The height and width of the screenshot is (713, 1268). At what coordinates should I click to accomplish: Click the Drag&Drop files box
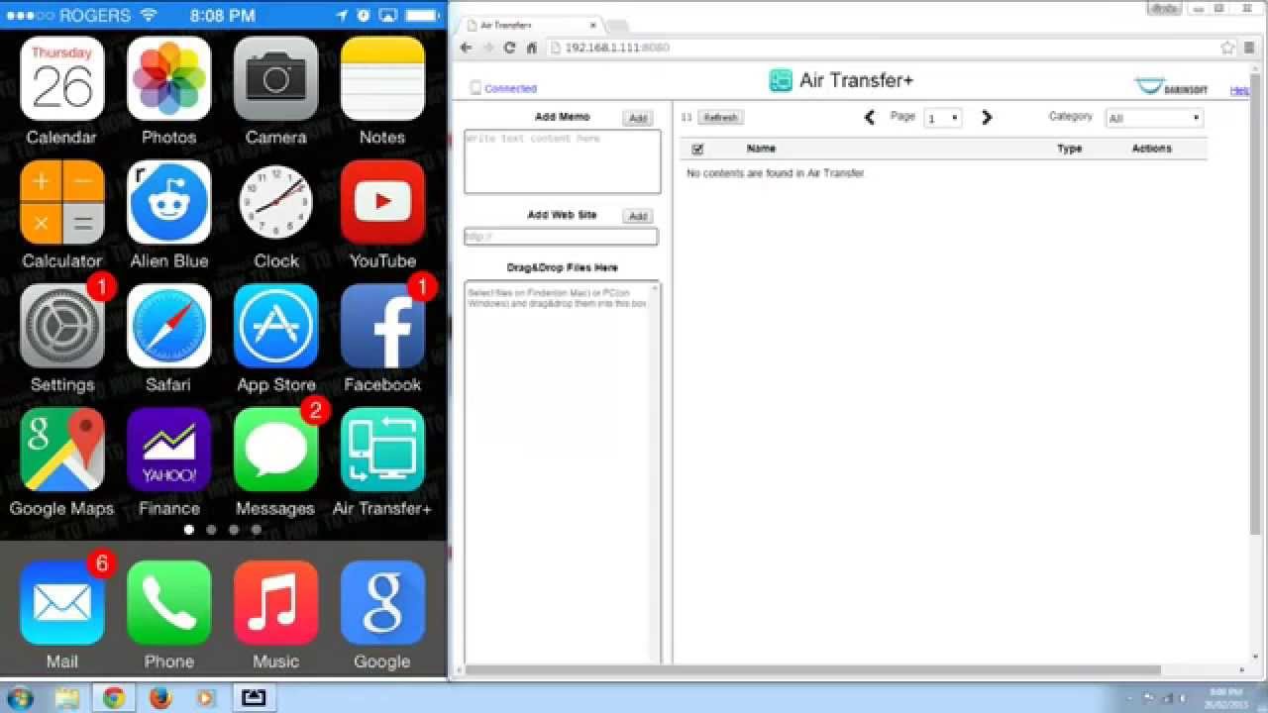coord(562,472)
